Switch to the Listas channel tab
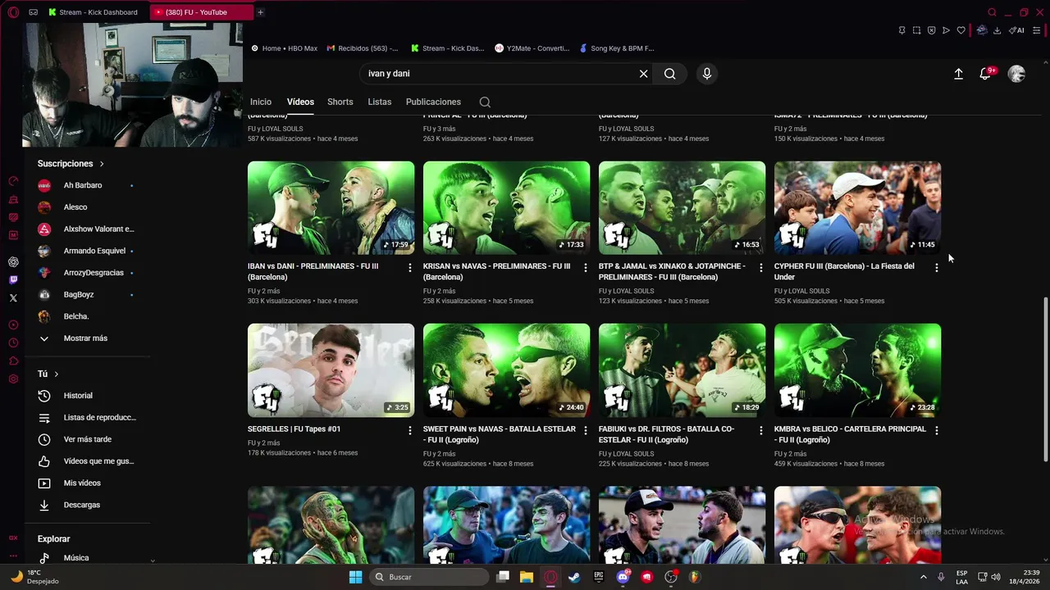Image resolution: width=1050 pixels, height=590 pixels. click(x=380, y=102)
